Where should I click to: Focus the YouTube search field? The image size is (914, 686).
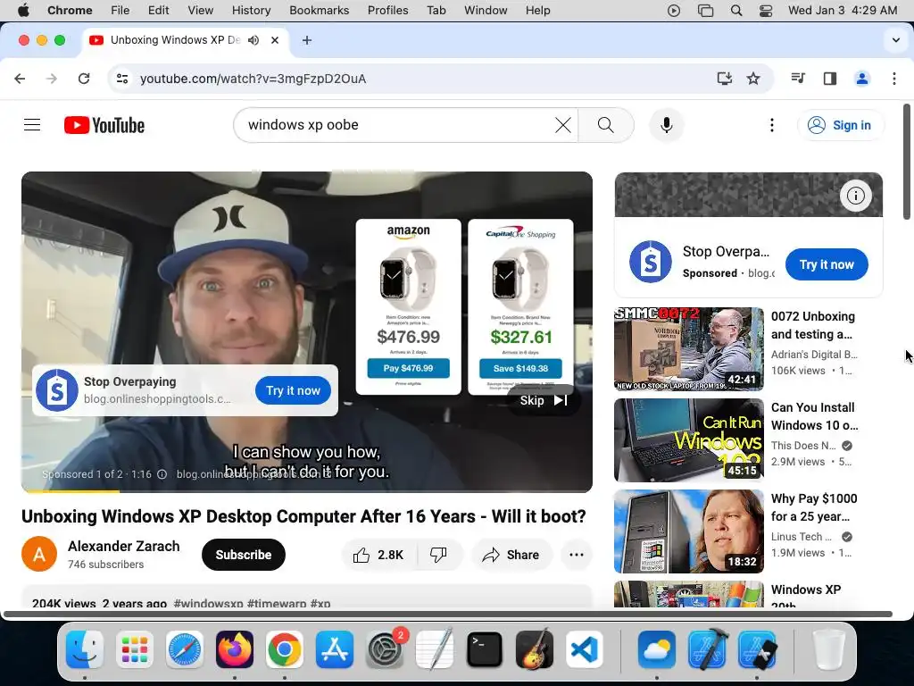[x=396, y=125]
